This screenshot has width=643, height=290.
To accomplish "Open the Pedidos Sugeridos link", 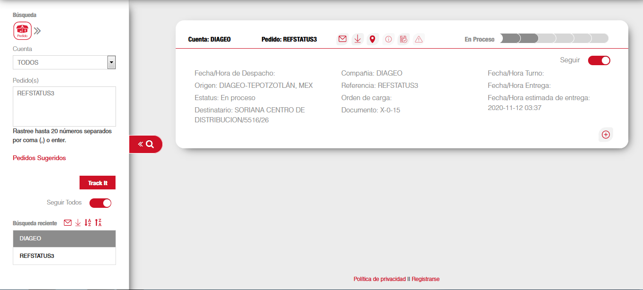I will click(x=39, y=158).
